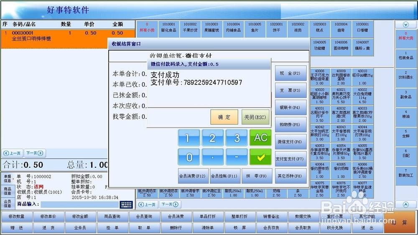This screenshot has width=418, height=235.
Task: Go to 下一页 in the order list
Action: click(x=35, y=153)
